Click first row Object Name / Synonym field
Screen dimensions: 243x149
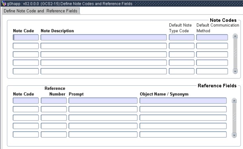click(183, 101)
